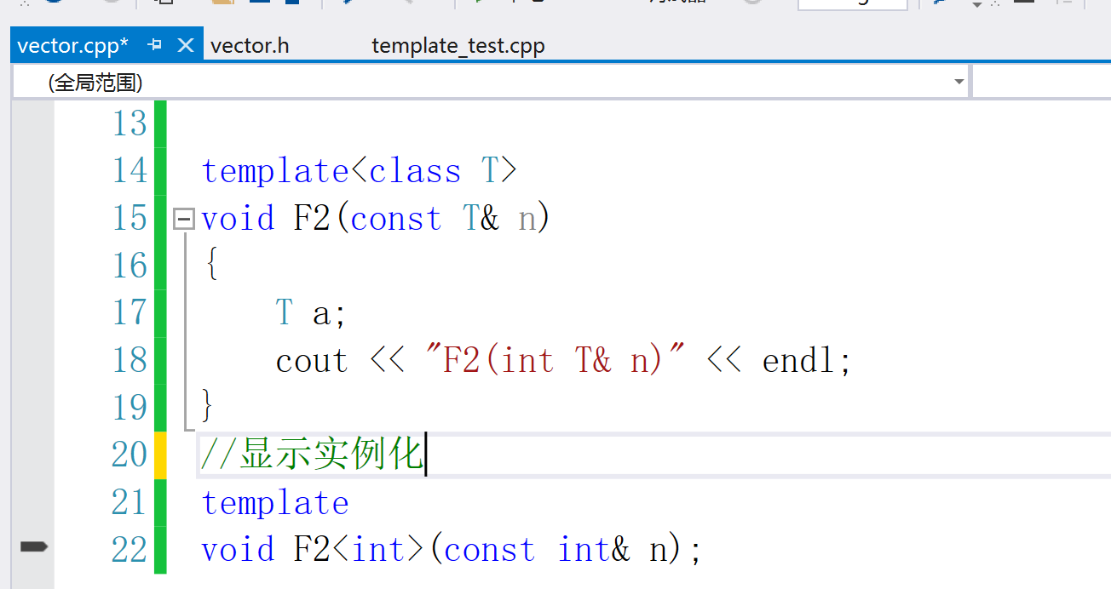The image size is (1111, 589).
Task: Click line number 16
Action: [x=130, y=266]
